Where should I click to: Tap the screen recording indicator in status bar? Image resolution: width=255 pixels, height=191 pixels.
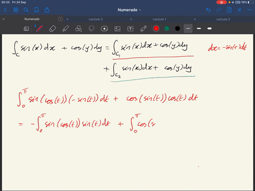click(x=222, y=2)
